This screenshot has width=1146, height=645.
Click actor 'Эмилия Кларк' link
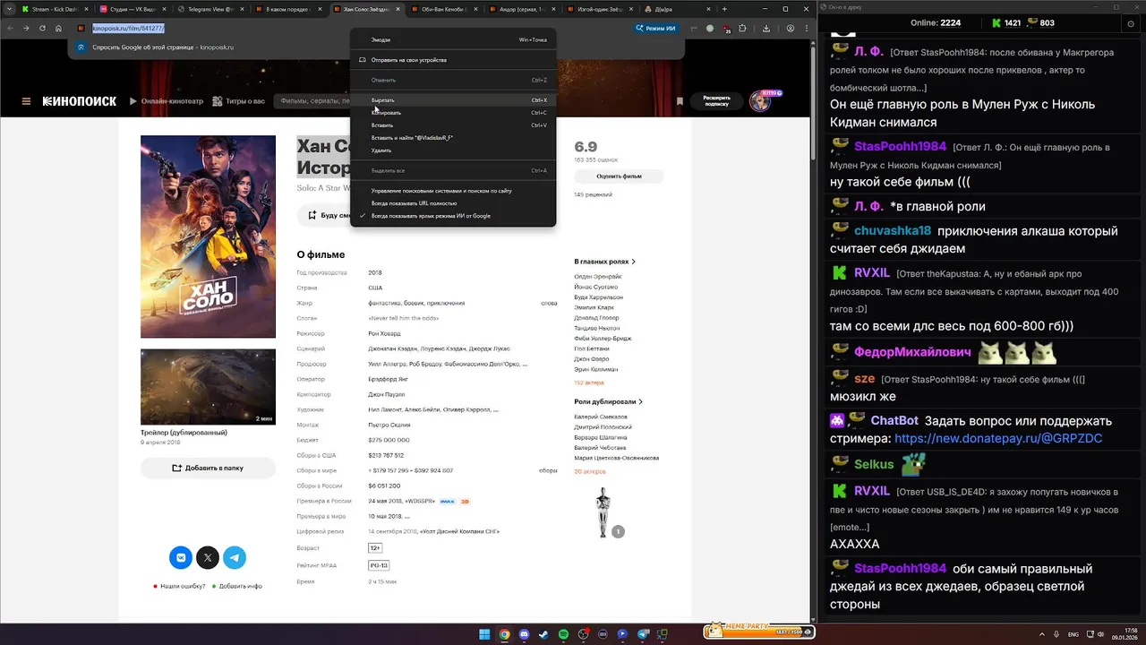(594, 307)
